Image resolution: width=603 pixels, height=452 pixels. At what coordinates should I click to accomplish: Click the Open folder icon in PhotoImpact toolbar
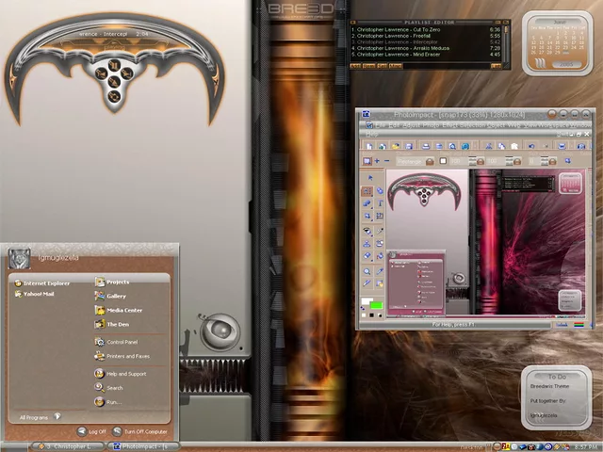(396, 146)
